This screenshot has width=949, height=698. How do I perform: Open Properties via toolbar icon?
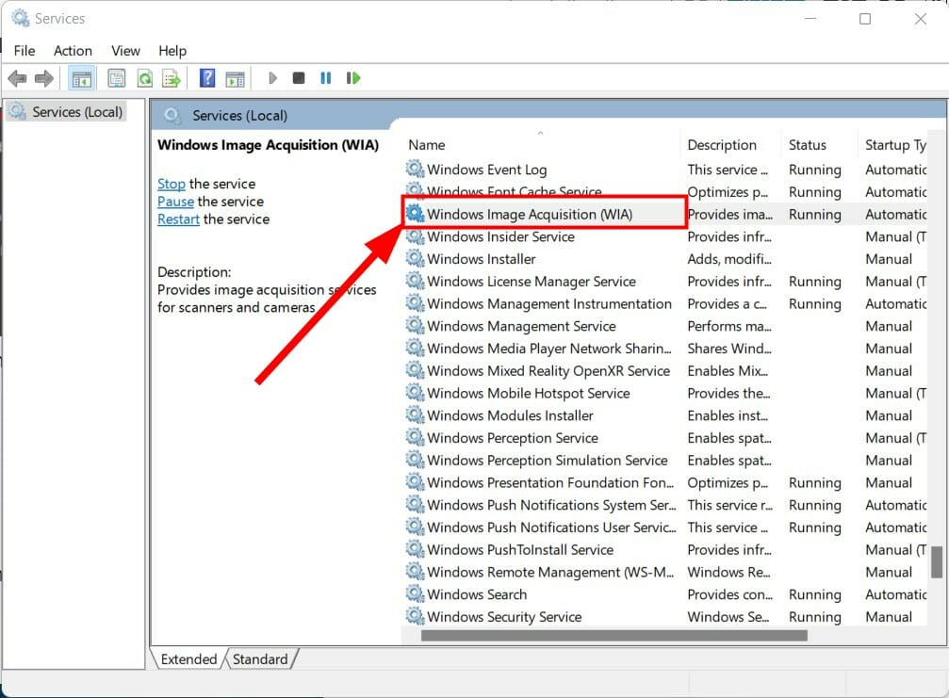(x=116, y=78)
